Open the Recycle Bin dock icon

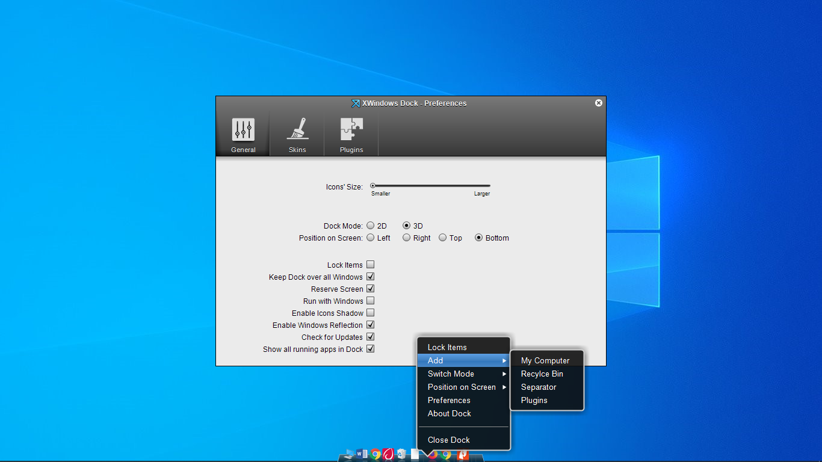pyautogui.click(x=401, y=454)
